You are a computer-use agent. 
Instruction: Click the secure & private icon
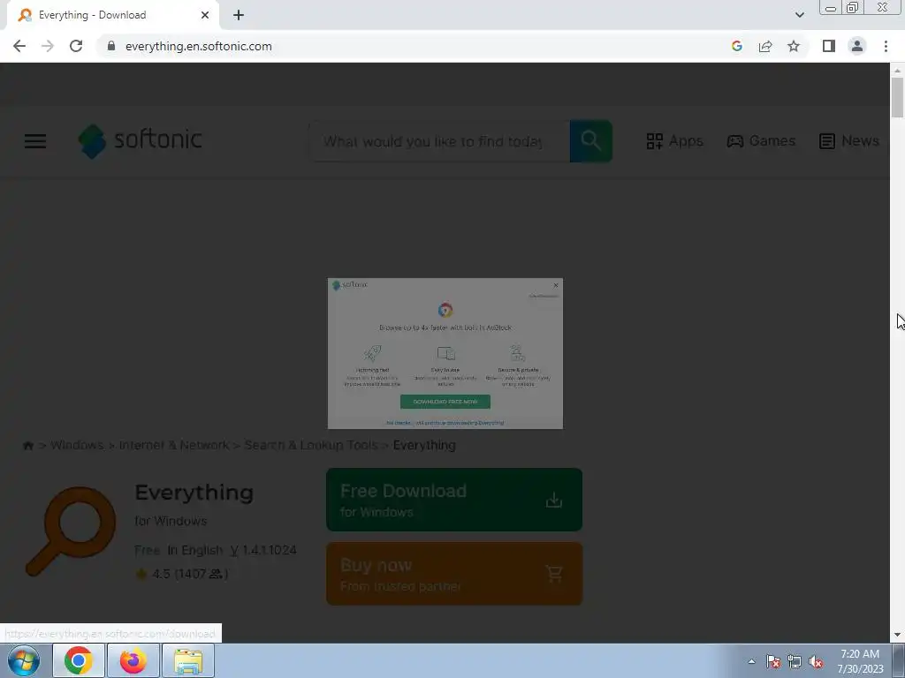(518, 353)
